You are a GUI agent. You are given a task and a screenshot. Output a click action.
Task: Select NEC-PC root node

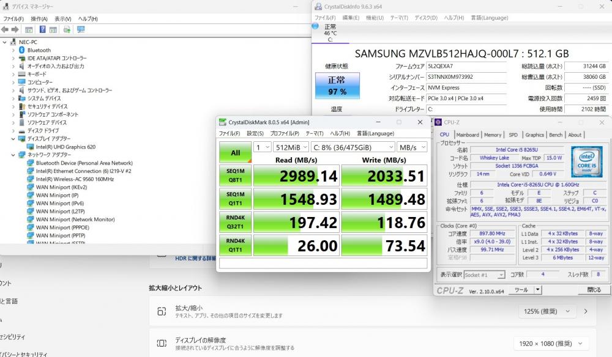tap(28, 42)
